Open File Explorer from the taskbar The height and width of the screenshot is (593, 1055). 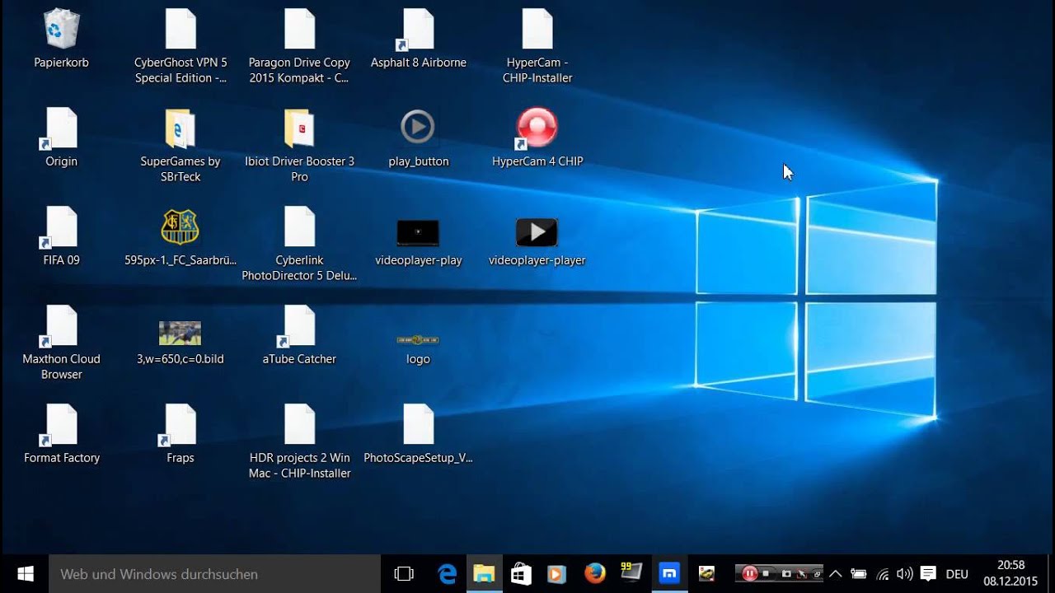point(484,574)
